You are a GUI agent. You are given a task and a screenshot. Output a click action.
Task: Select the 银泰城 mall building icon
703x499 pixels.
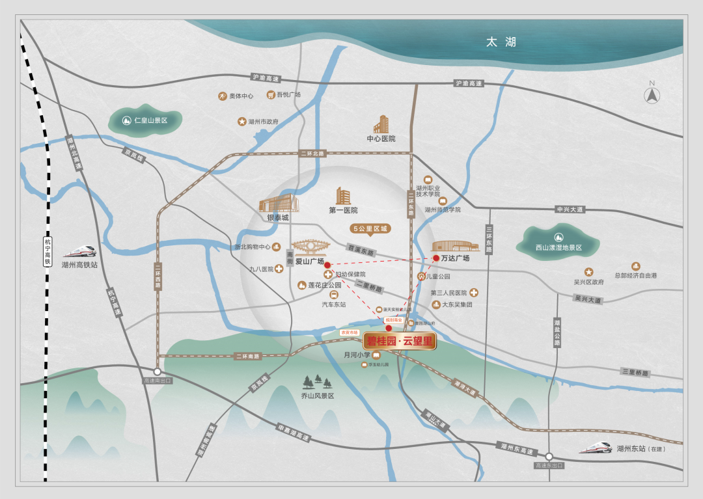[x=279, y=203]
